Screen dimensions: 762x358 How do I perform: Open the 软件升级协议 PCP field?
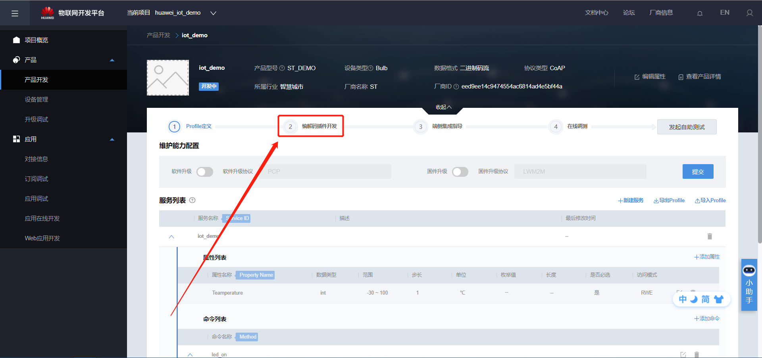[x=325, y=172]
